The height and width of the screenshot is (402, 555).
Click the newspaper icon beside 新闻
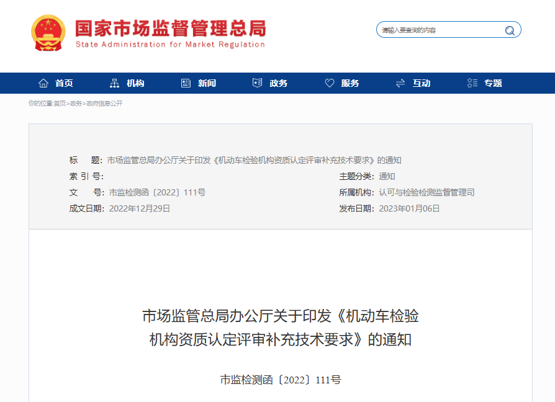click(x=186, y=83)
